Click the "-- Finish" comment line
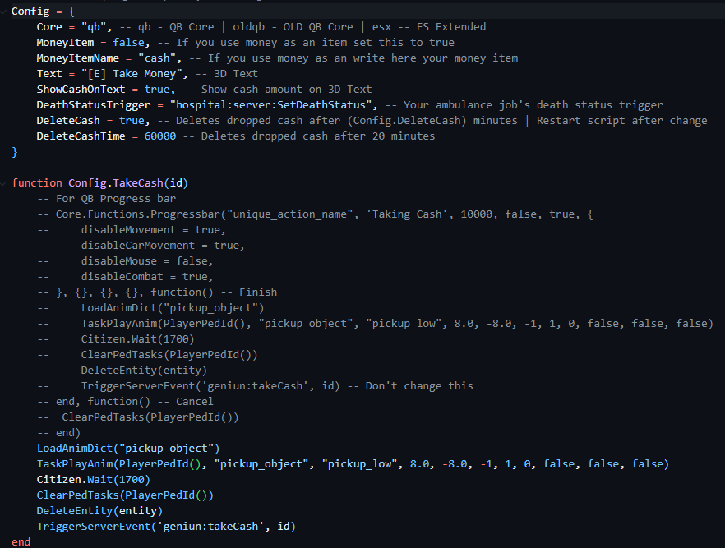Viewport: 725px width, 548px height. (x=157, y=292)
